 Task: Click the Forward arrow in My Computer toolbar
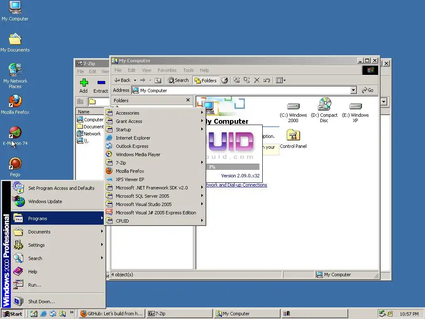click(143, 80)
